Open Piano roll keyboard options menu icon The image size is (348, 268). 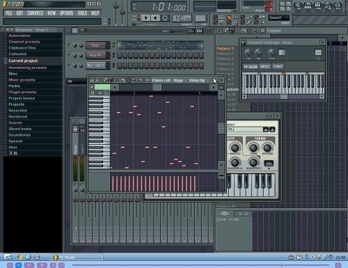pos(92,80)
